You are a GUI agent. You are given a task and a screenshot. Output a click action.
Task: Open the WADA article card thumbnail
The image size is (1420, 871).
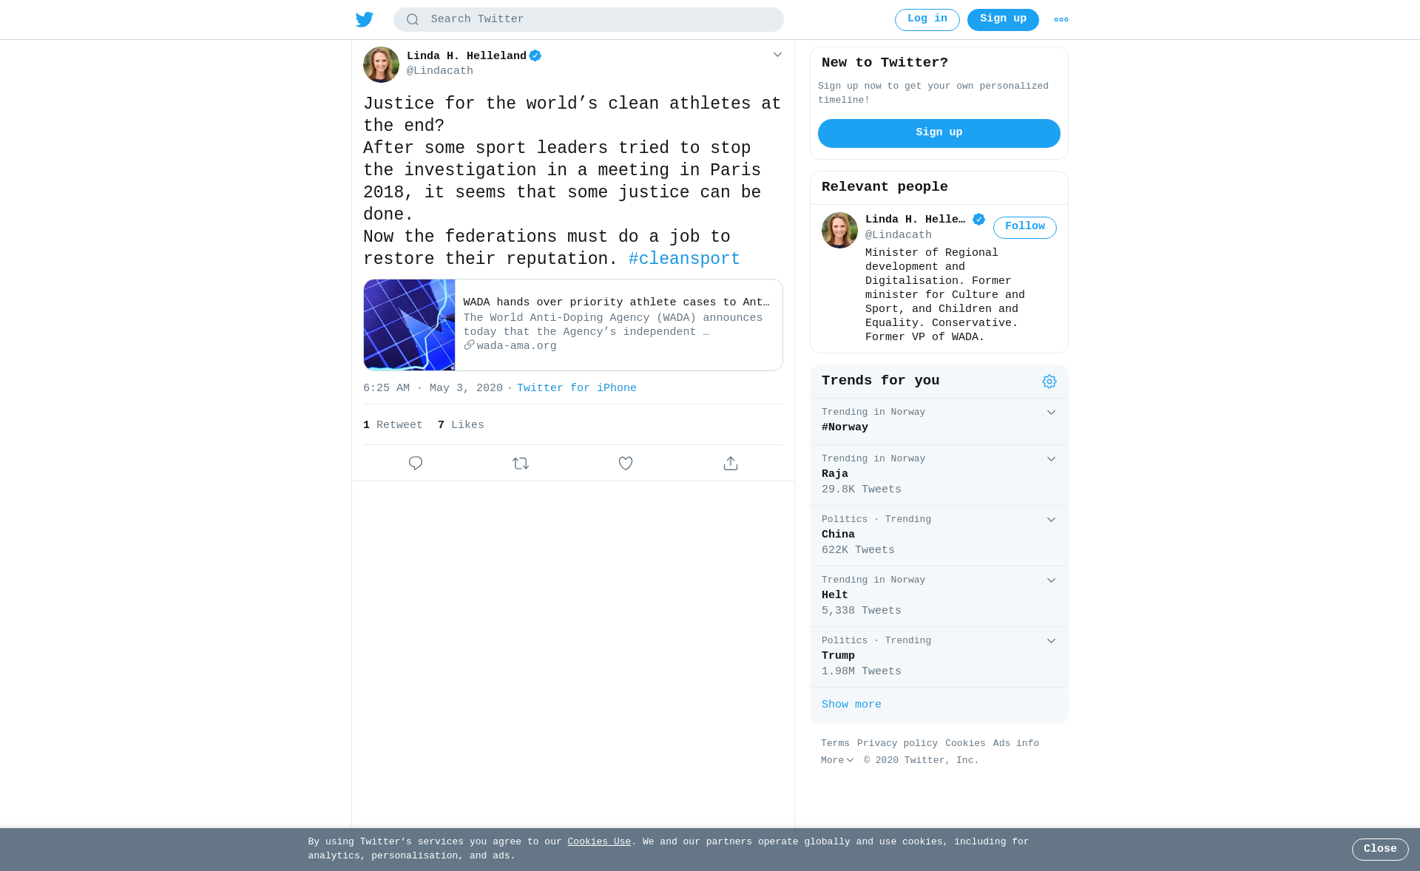409,325
